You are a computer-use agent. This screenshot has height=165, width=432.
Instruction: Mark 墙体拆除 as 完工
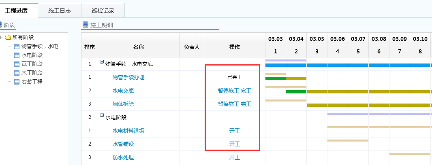[246, 104]
